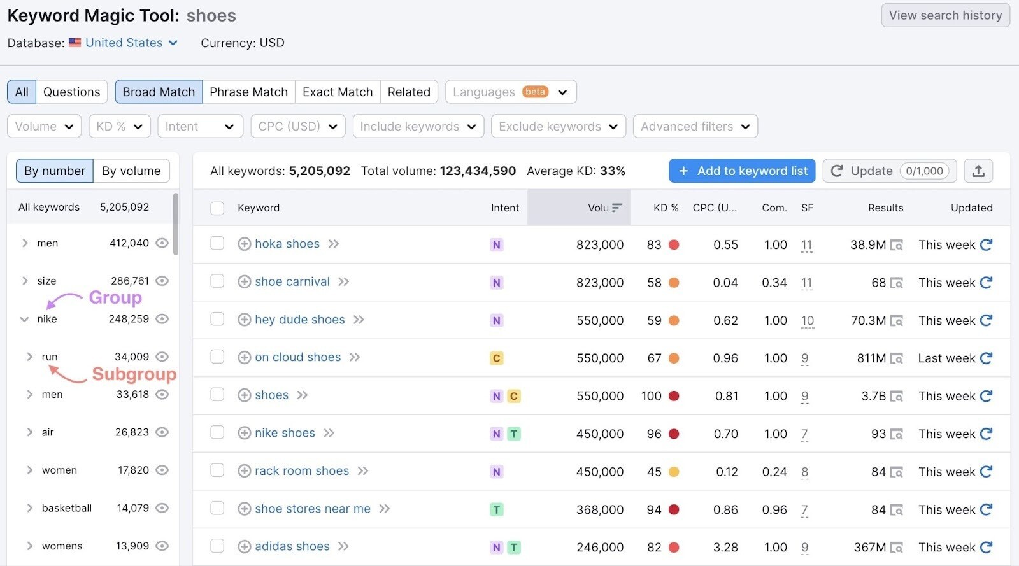Click the refresh icon for on cloud shoes
The image size is (1019, 566).
986,358
